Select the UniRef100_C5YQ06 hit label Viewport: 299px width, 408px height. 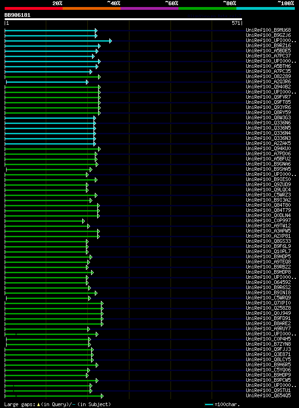click(x=268, y=370)
